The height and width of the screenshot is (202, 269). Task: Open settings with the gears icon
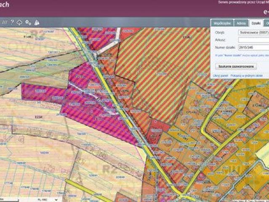[28, 22]
